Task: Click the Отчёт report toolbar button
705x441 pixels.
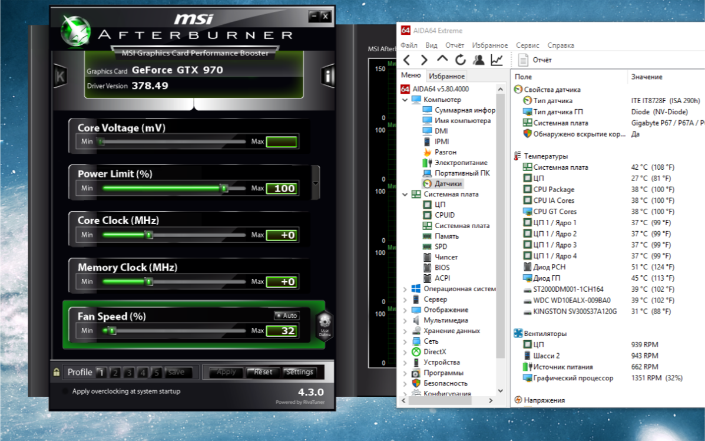Action: [535, 60]
